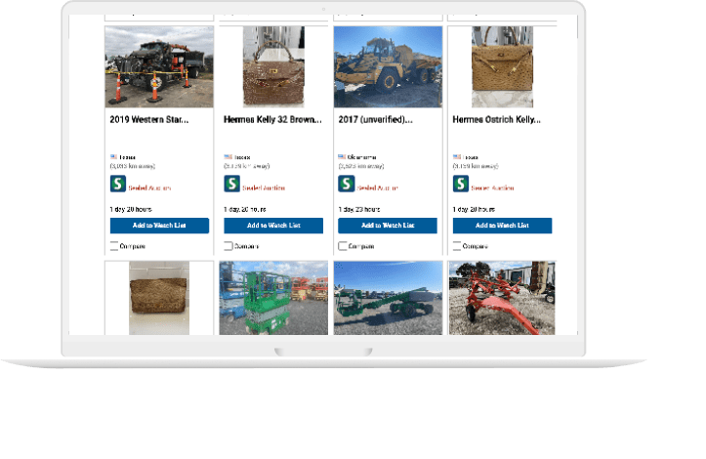Open the 2019 Western Star... listing title
This screenshot has height=459, width=706.
point(149,120)
